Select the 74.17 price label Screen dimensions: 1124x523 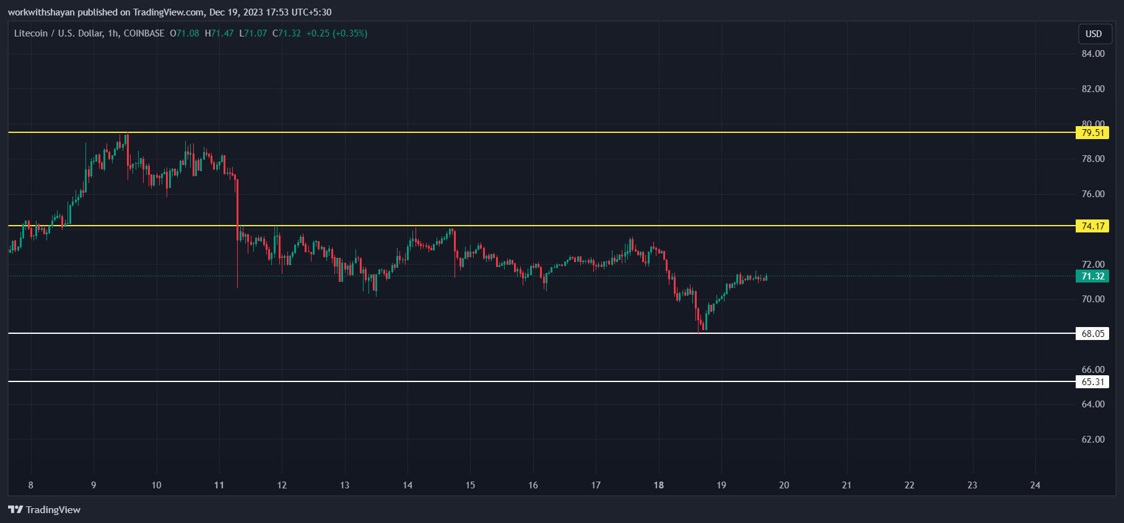pos(1092,226)
